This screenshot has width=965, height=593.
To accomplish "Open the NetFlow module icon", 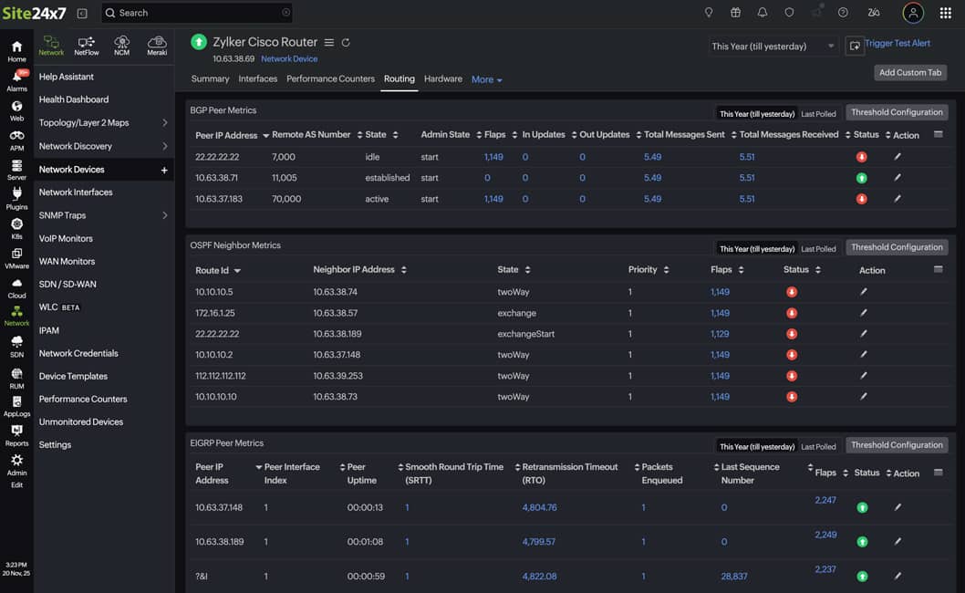I will tap(87, 43).
